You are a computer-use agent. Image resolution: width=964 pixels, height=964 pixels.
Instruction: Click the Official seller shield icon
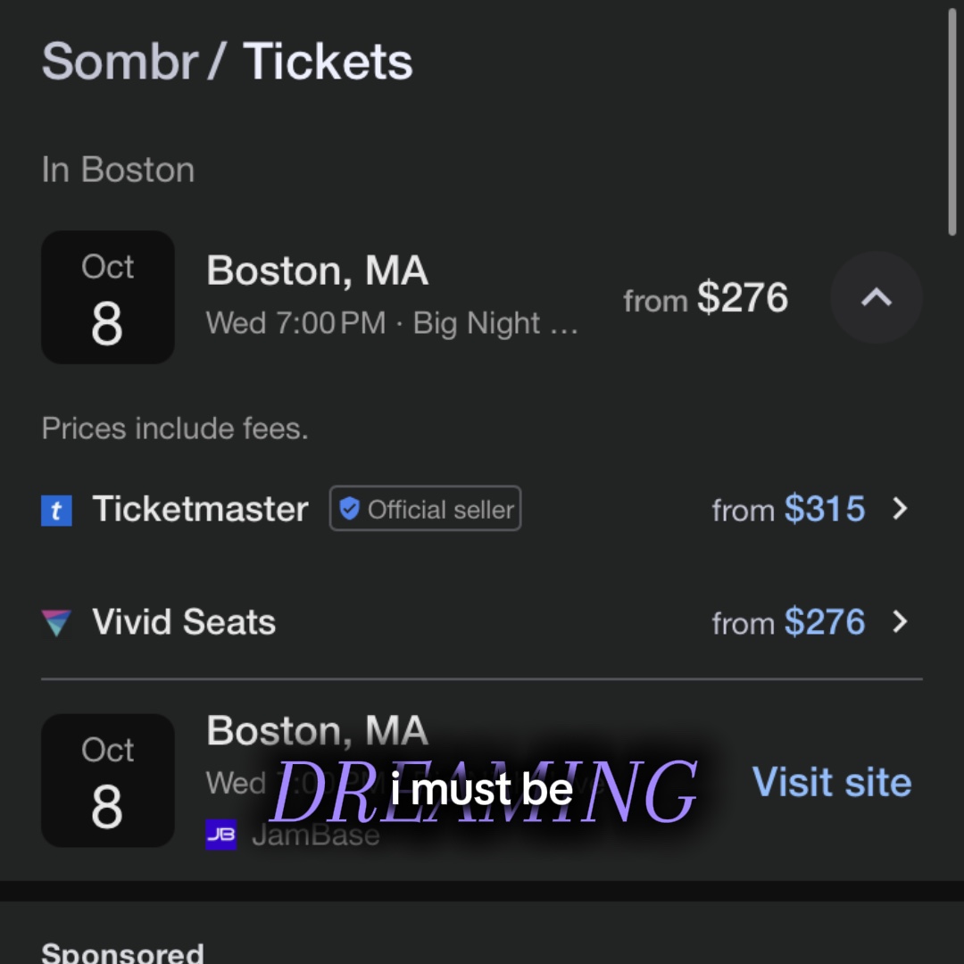point(349,509)
